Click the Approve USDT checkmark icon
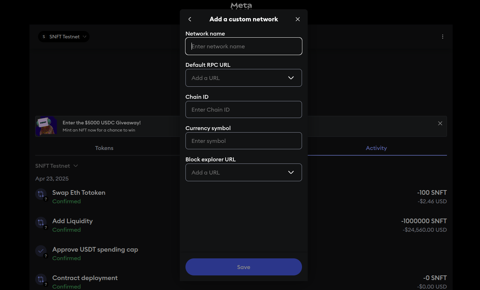Viewport: 480px width, 290px height. pyautogui.click(x=41, y=251)
